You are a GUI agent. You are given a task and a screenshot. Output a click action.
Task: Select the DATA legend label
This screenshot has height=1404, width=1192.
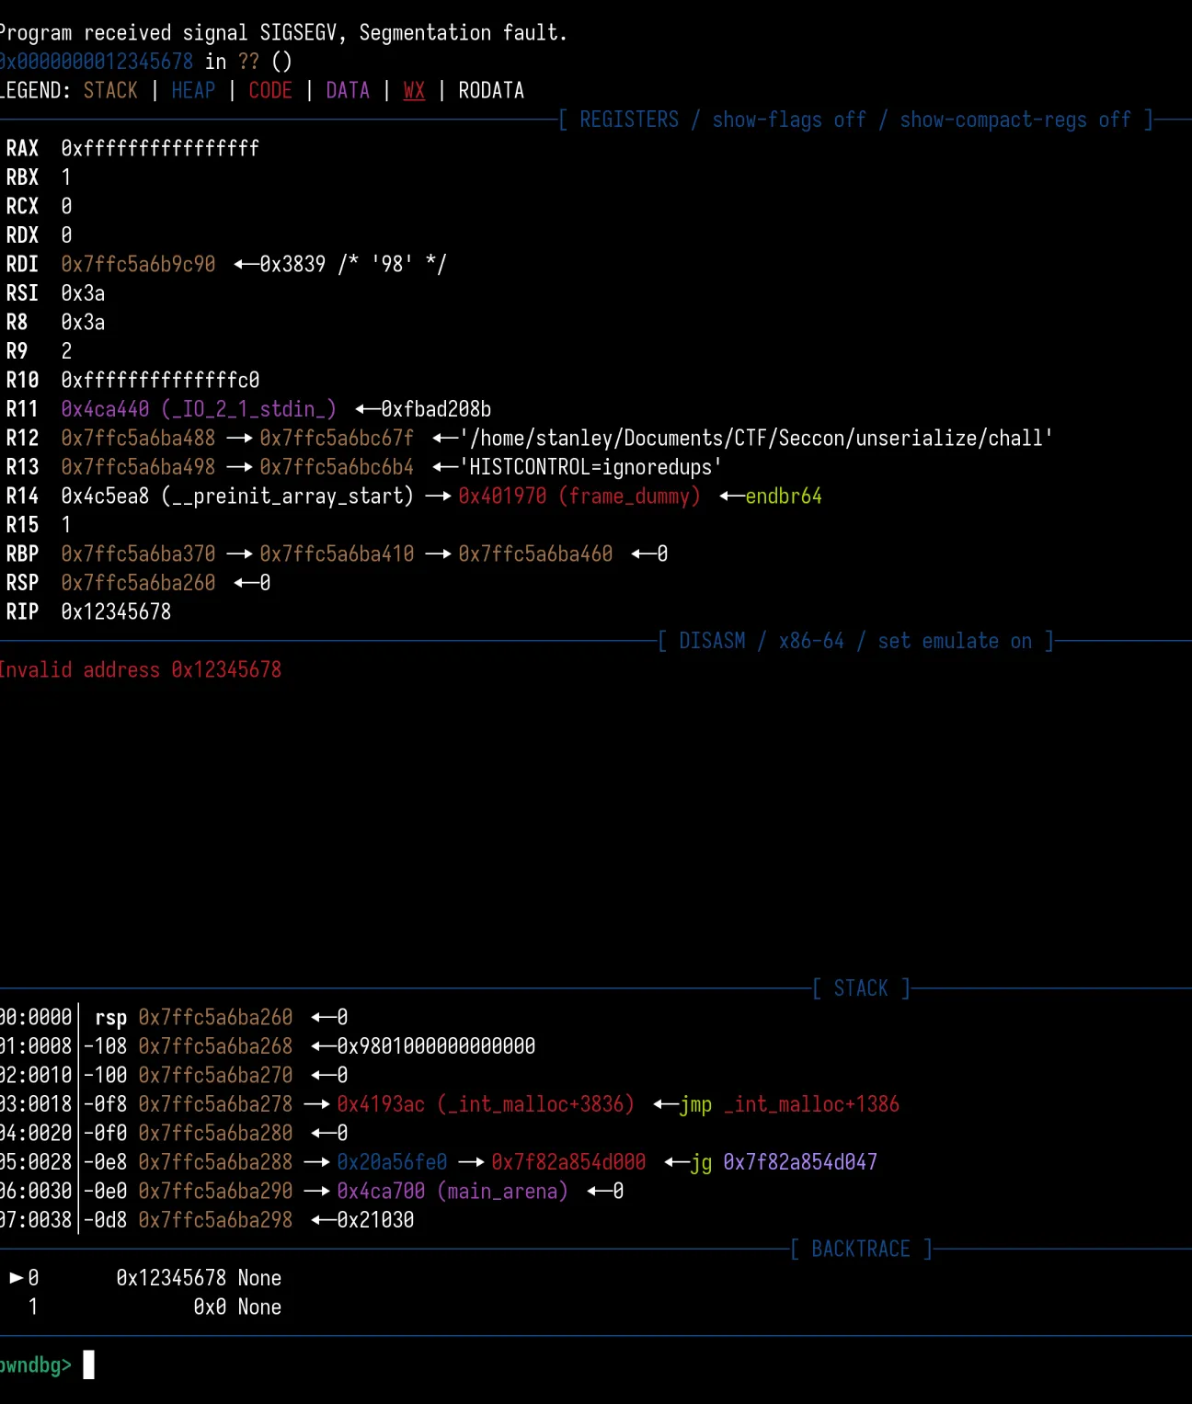click(347, 90)
